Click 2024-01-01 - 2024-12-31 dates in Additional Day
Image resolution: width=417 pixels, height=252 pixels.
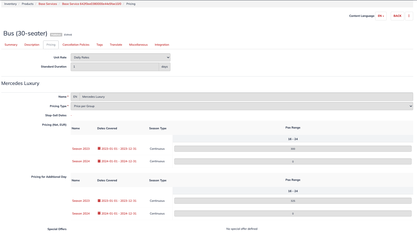click(119, 213)
